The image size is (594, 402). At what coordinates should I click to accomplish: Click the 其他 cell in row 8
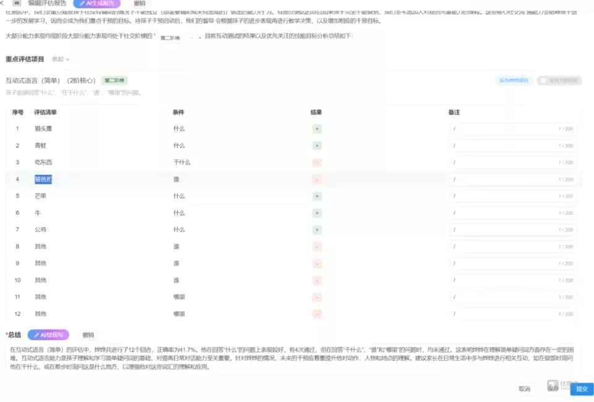41,246
